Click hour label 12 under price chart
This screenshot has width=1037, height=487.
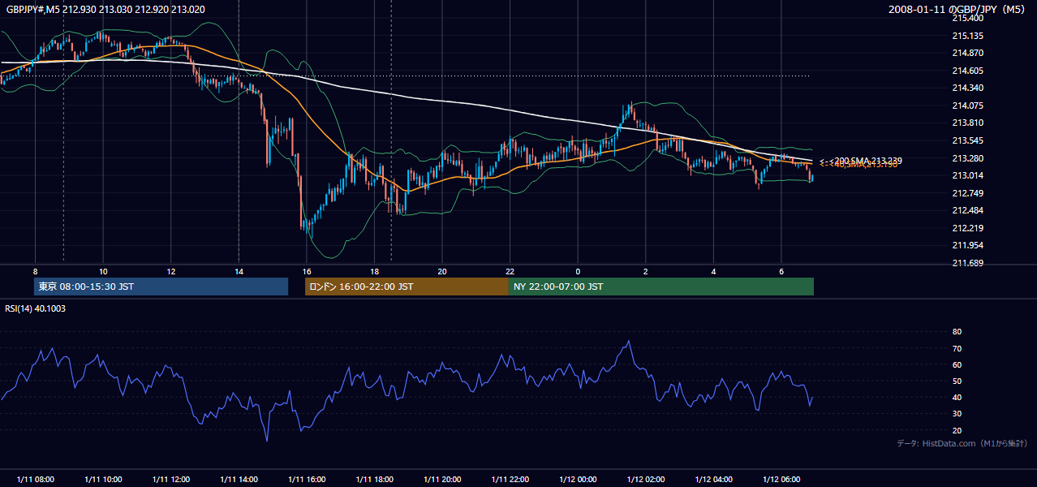(171, 271)
